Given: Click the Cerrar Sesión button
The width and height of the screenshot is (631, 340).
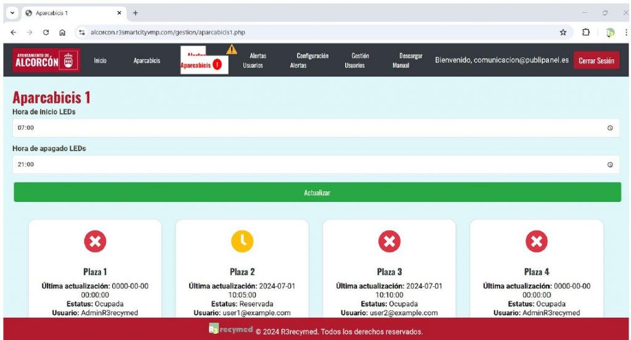Looking at the screenshot, I should pyautogui.click(x=596, y=60).
